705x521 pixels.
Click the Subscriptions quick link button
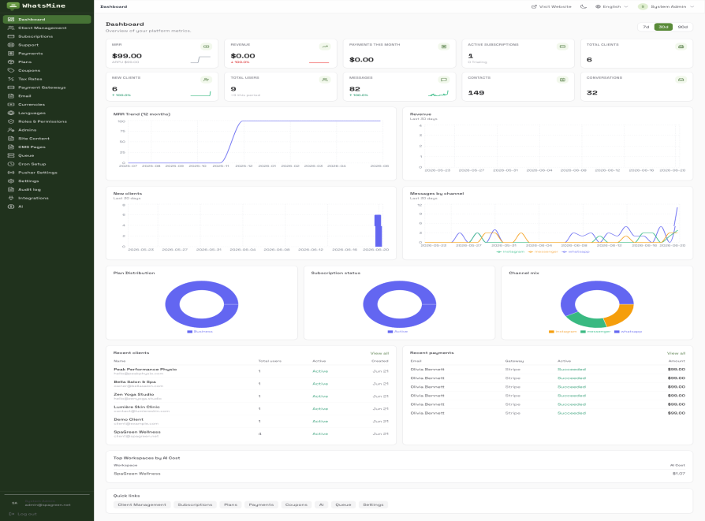(195, 504)
